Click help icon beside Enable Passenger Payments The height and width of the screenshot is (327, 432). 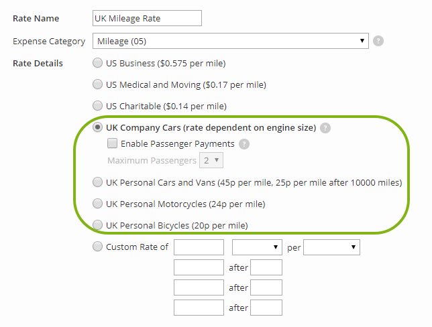[x=244, y=144]
